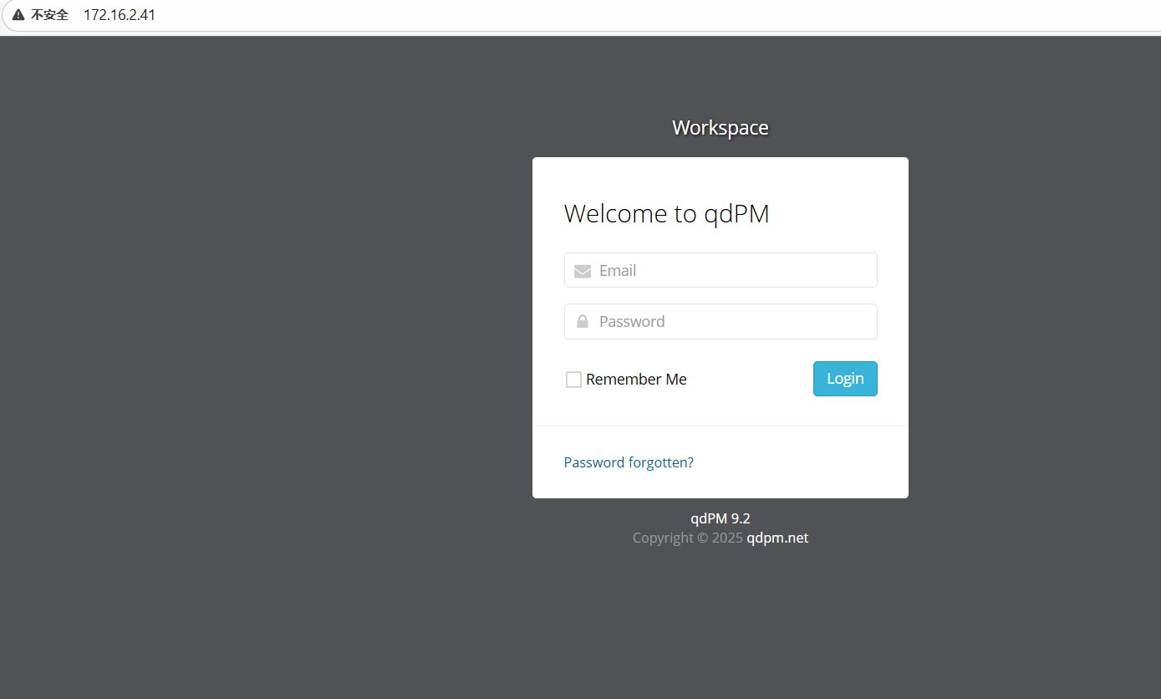Visit the qdpm.net footer link
1161x699 pixels.
point(777,538)
